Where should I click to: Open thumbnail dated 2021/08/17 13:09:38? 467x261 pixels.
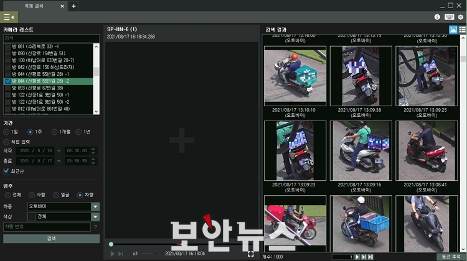click(361, 76)
